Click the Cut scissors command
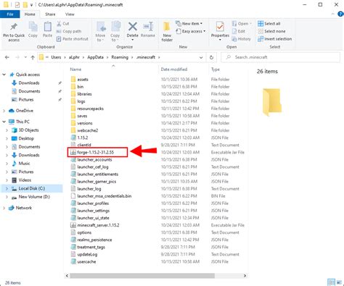 click(x=63, y=24)
